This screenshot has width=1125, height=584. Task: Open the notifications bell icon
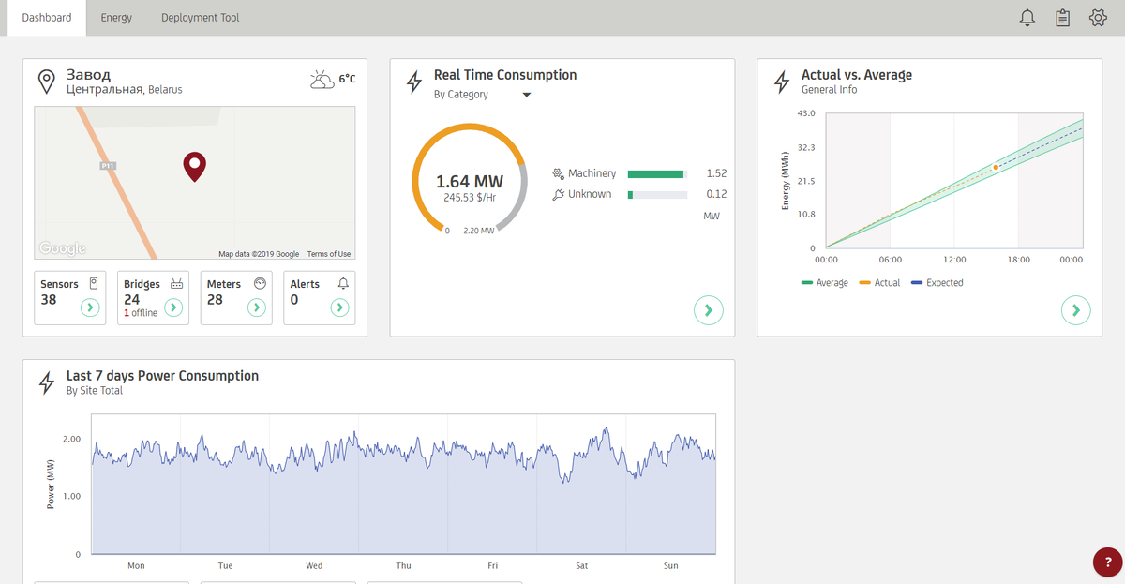[1027, 18]
